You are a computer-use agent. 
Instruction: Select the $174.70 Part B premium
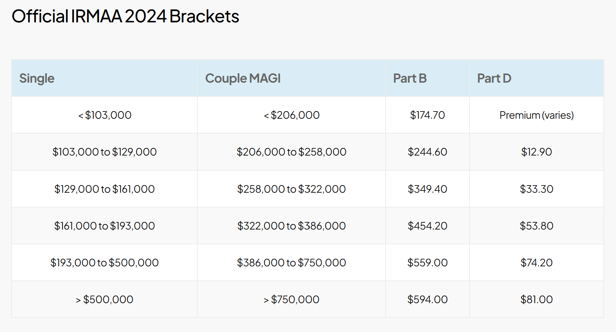pos(427,115)
